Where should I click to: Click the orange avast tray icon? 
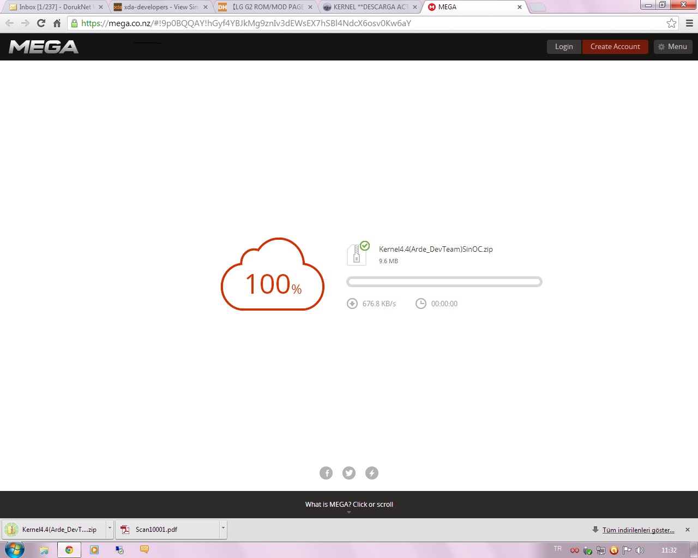tap(614, 550)
